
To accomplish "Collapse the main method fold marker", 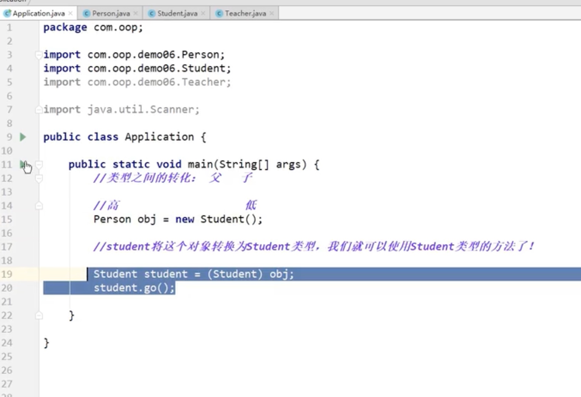I will click(x=39, y=165).
